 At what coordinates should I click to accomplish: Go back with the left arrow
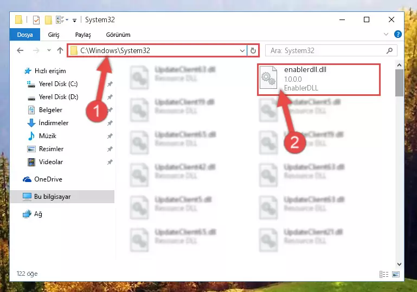(x=20, y=50)
